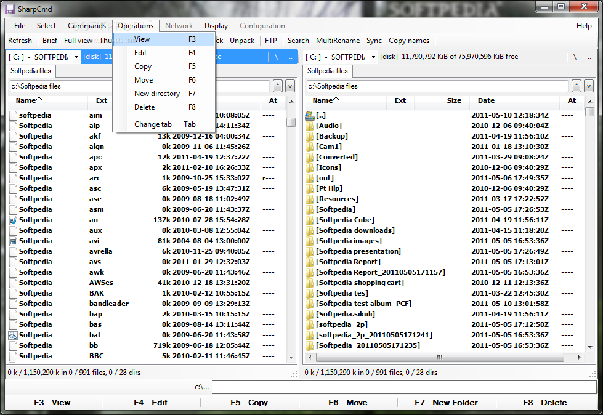The width and height of the screenshot is (603, 415).
Task: Click the Search toolbar button
Action: [x=298, y=41]
